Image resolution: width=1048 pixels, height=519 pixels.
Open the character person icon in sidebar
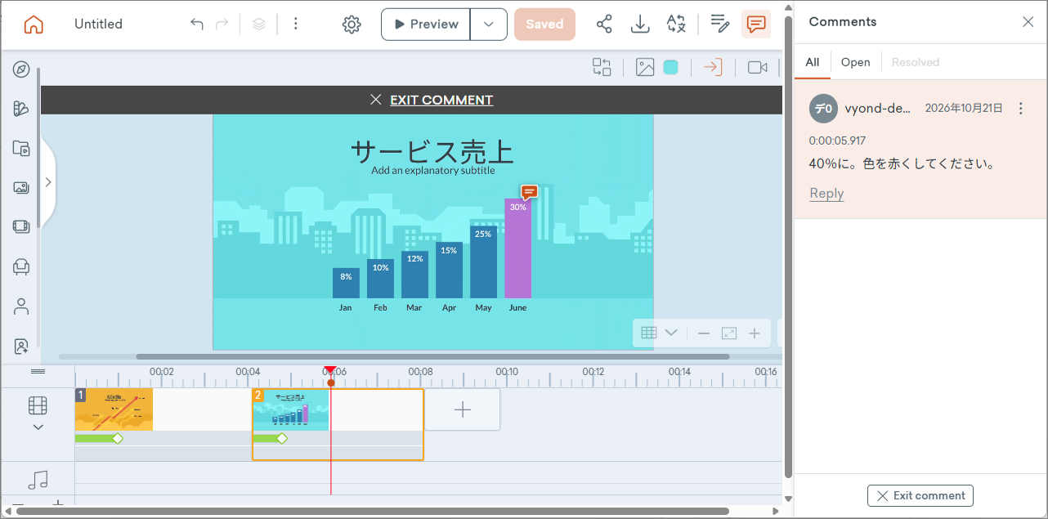[21, 306]
